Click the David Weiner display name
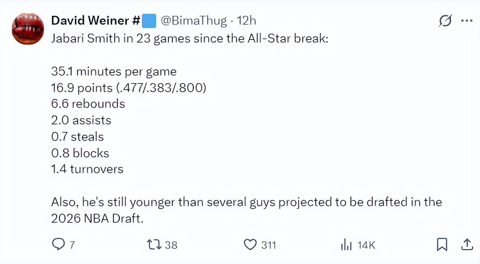 click(95, 21)
